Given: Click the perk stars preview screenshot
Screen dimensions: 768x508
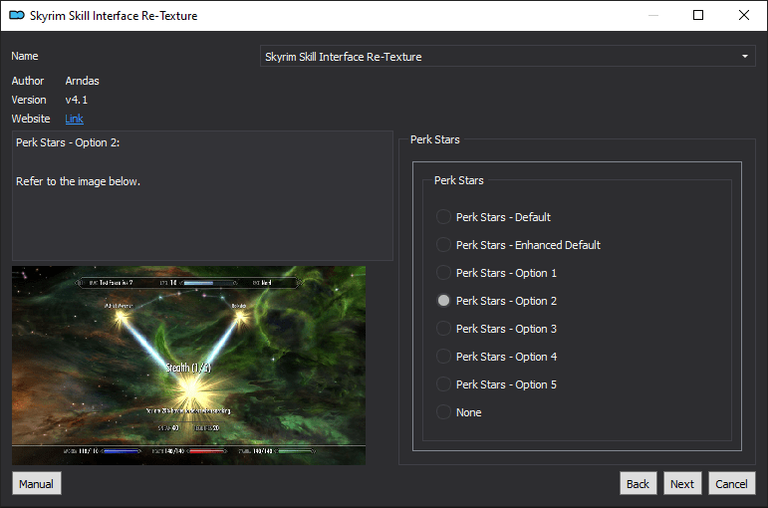Looking at the screenshot, I should 188,366.
